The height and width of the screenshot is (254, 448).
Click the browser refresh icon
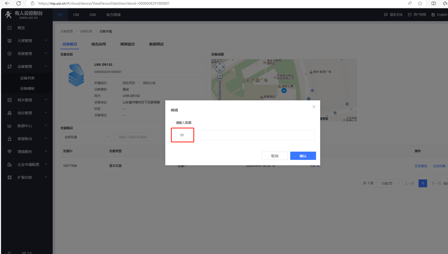tap(19, 3)
